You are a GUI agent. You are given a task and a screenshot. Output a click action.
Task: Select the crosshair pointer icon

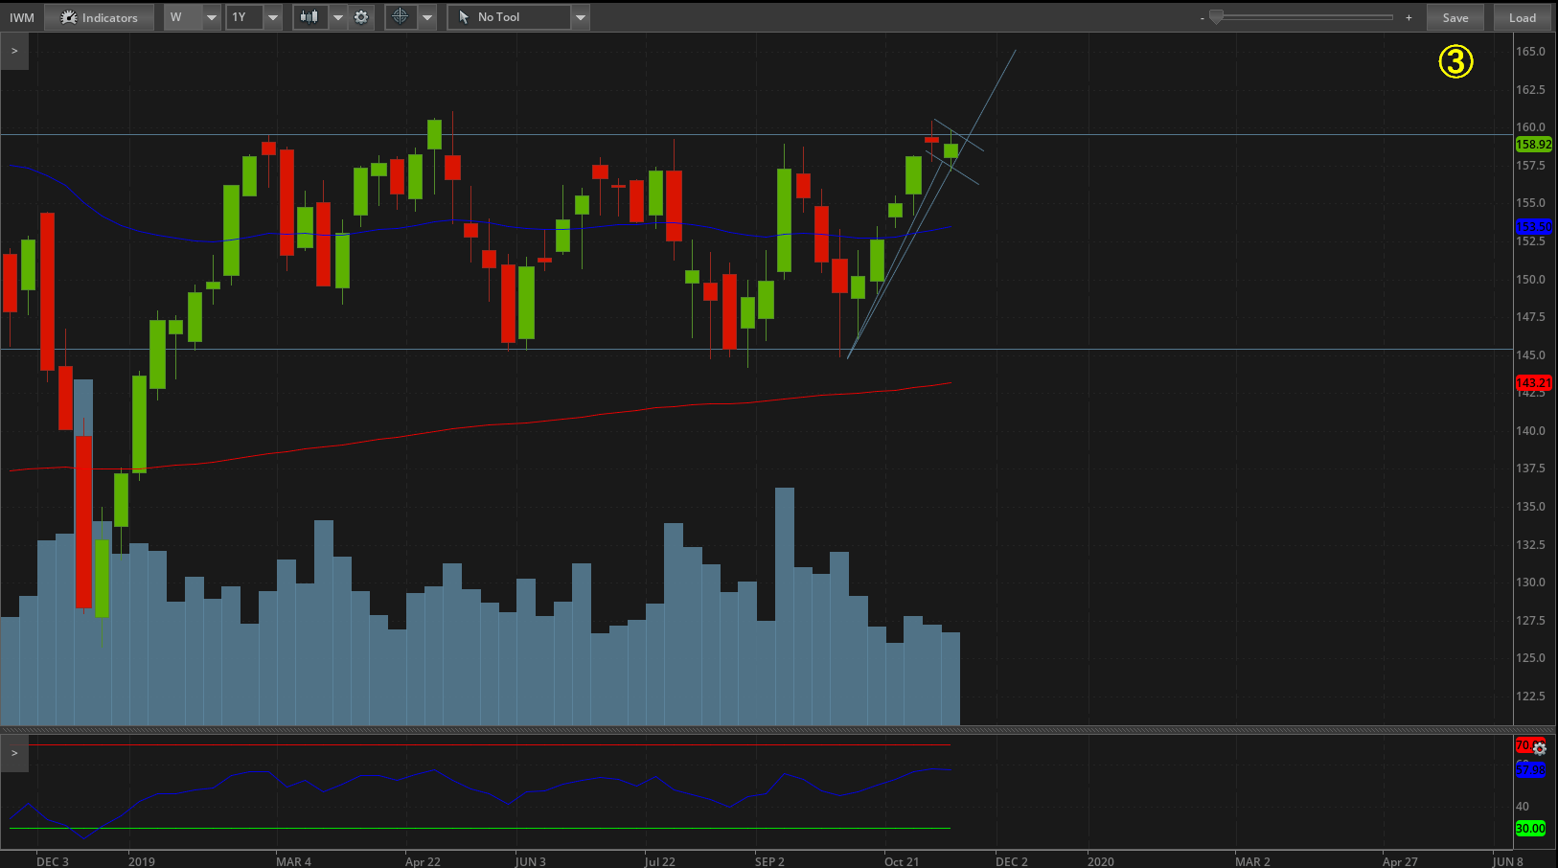[x=401, y=16]
